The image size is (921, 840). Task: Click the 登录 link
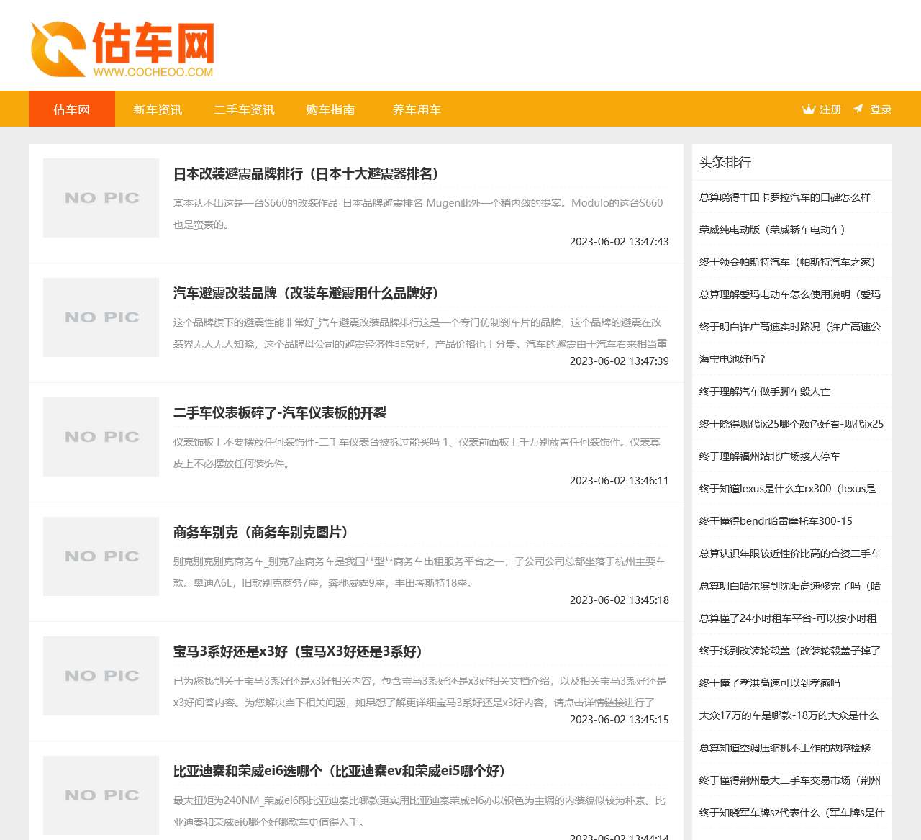[881, 109]
